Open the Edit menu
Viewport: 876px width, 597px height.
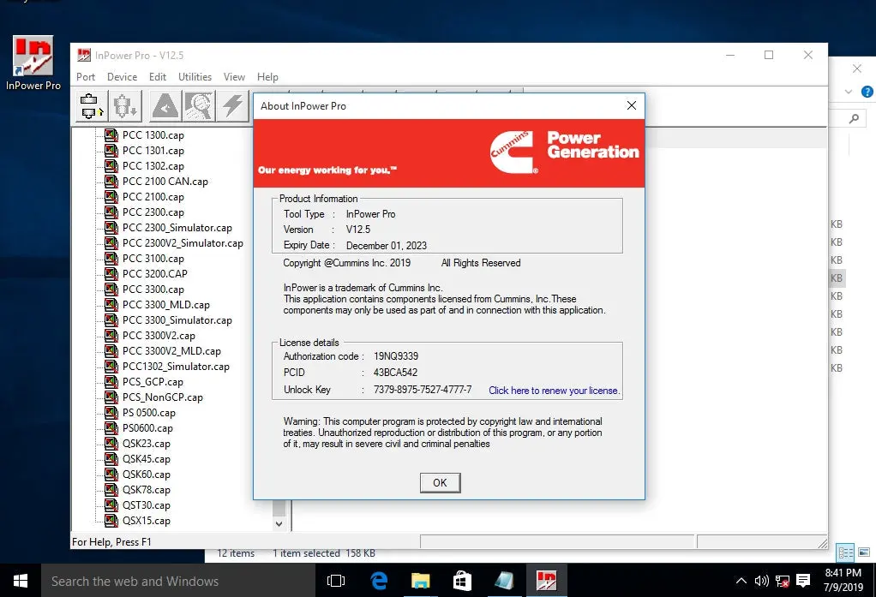coord(158,77)
